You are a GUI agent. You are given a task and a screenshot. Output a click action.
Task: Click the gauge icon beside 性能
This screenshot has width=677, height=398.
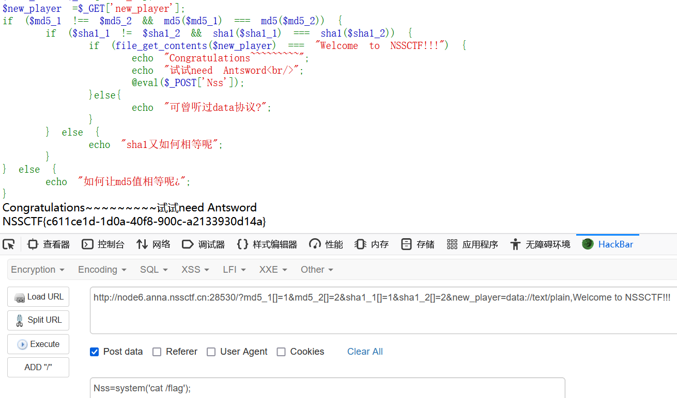(x=315, y=244)
